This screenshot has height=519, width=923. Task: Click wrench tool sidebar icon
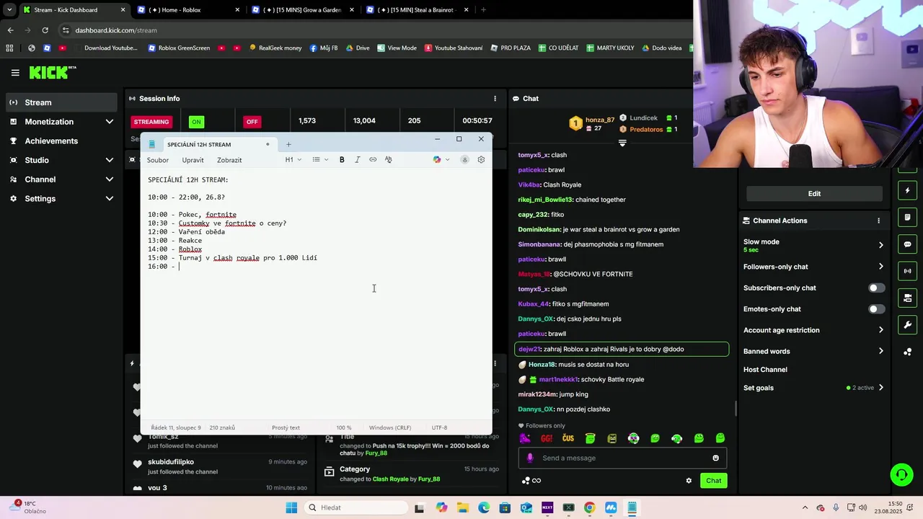pyautogui.click(x=908, y=325)
